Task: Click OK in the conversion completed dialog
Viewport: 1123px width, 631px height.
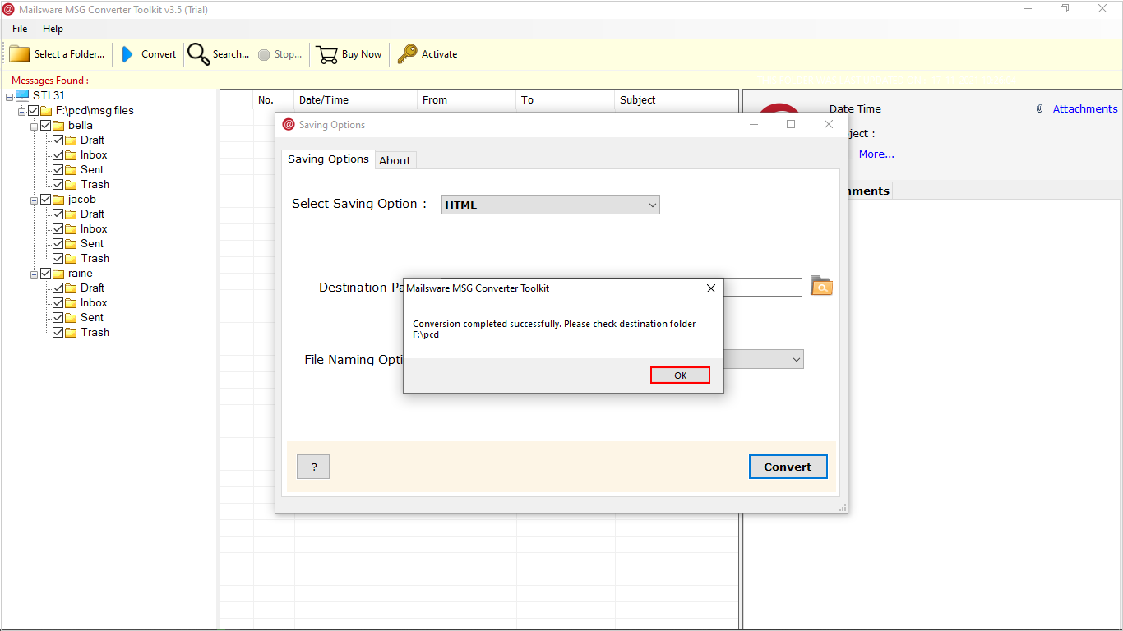Action: [680, 375]
